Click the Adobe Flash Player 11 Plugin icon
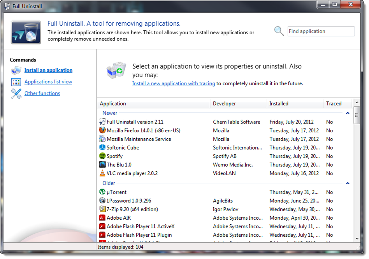Screen dimensions: 369x259 click(102, 235)
